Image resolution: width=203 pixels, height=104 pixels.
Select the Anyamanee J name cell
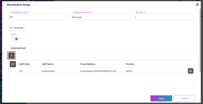tap(48, 71)
